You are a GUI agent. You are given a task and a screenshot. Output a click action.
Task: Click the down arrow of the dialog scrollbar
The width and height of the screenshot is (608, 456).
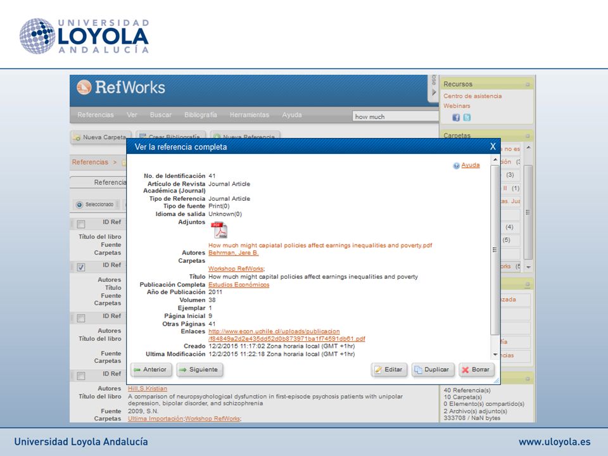coord(495,355)
